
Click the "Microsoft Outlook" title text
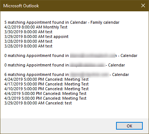(x=21, y=6)
